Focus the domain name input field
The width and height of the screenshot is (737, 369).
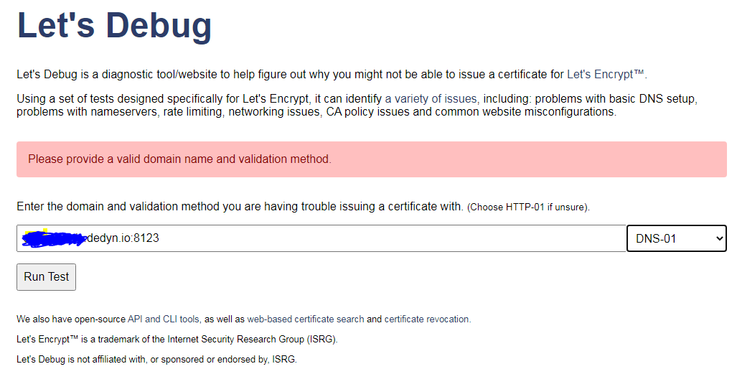pos(359,238)
